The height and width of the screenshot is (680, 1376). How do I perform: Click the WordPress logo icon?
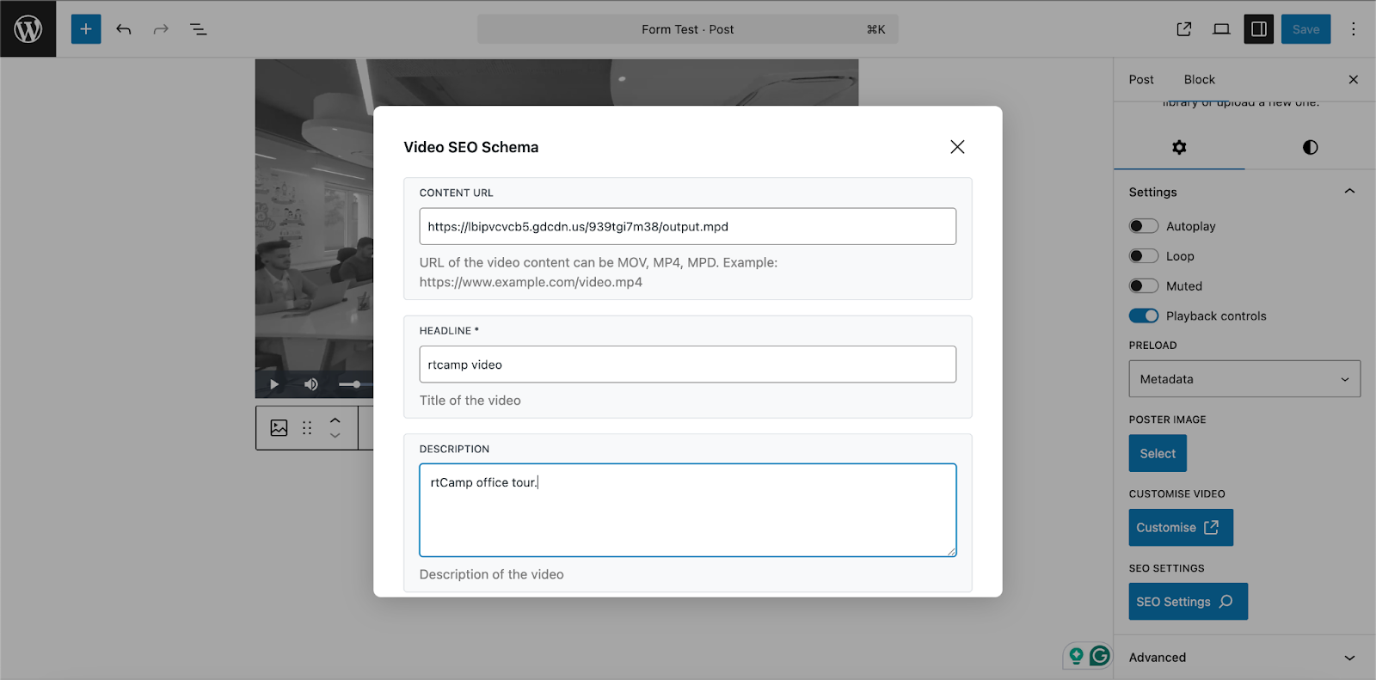[x=28, y=29]
